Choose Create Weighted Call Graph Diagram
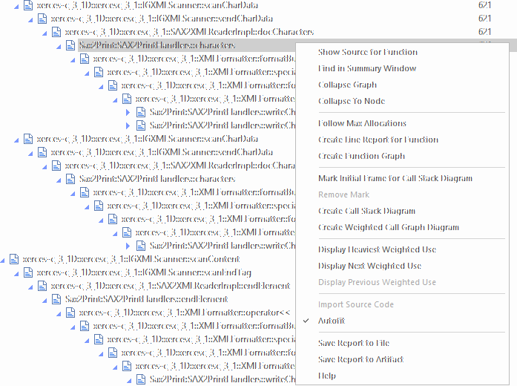The width and height of the screenshot is (517, 386). [388, 227]
